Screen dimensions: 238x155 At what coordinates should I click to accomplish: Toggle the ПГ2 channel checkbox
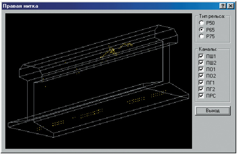coord(201,89)
